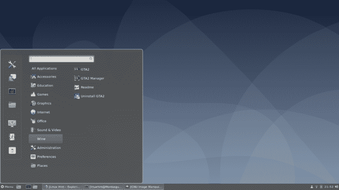Click show desktop icon on panel
Viewport: 339px width, 190px height.
click(x=19, y=187)
